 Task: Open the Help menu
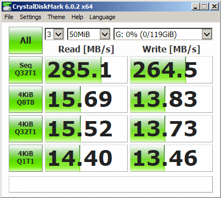click(x=77, y=17)
